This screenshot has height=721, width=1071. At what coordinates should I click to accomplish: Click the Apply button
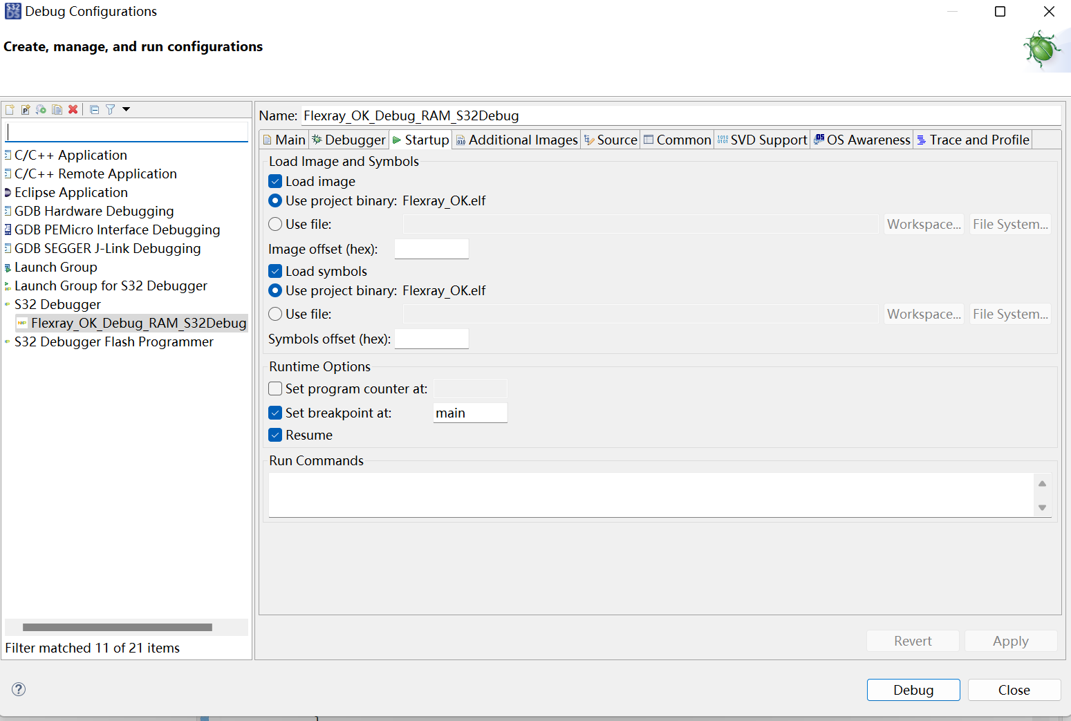(1011, 641)
